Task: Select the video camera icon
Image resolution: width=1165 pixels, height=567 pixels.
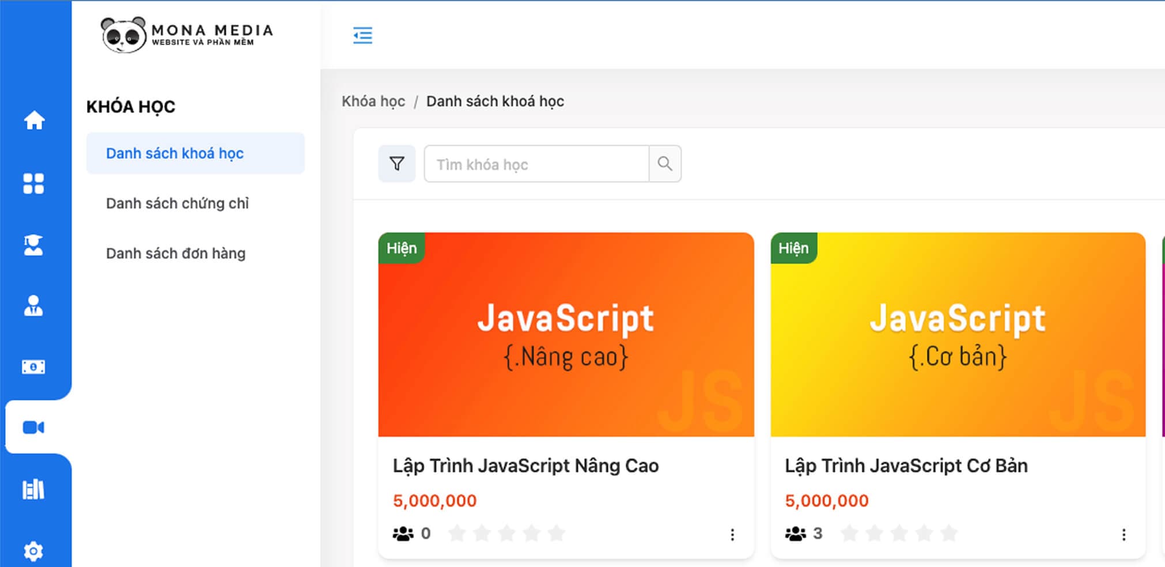Action: coord(33,428)
